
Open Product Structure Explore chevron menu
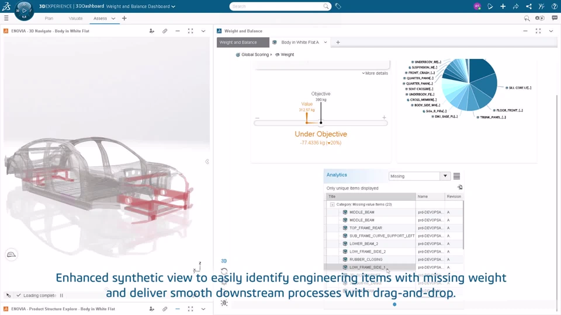pyautogui.click(x=203, y=309)
